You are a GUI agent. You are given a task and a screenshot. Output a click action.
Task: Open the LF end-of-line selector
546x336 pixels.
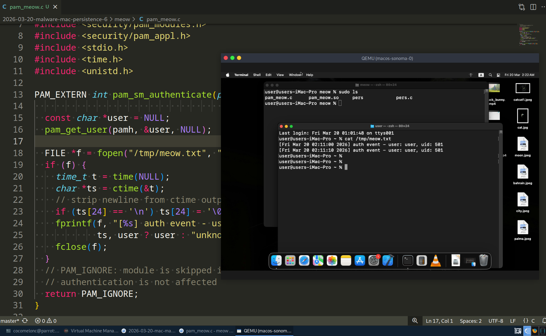513,321
